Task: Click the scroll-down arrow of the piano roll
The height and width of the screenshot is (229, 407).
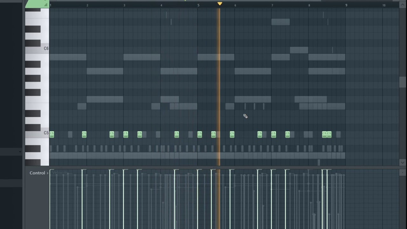Action: pyautogui.click(x=403, y=163)
